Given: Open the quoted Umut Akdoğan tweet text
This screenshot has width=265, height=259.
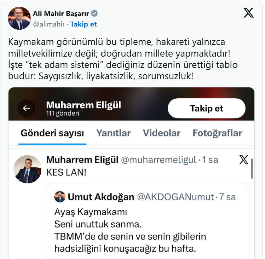Looking at the screenshot, I should (130, 230).
